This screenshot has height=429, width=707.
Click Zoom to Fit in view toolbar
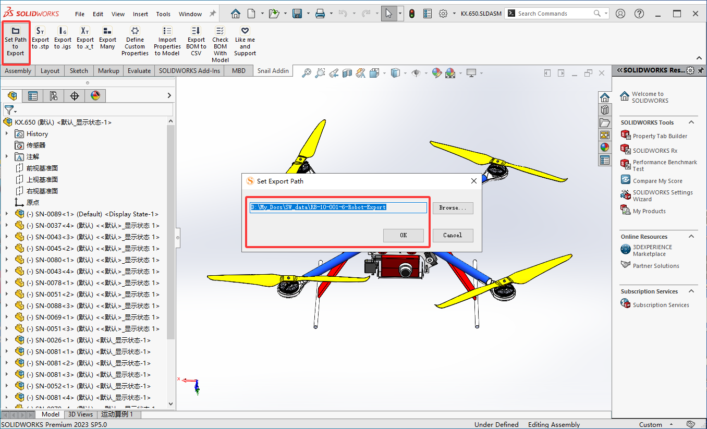(x=307, y=73)
